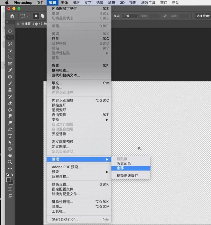Choose 自由变换 from the Edit menu
This screenshot has width=211, height=225.
click(x=79, y=115)
